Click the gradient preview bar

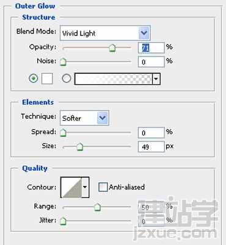point(114,79)
